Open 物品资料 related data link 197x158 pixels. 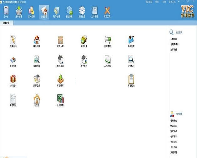pos(174,126)
